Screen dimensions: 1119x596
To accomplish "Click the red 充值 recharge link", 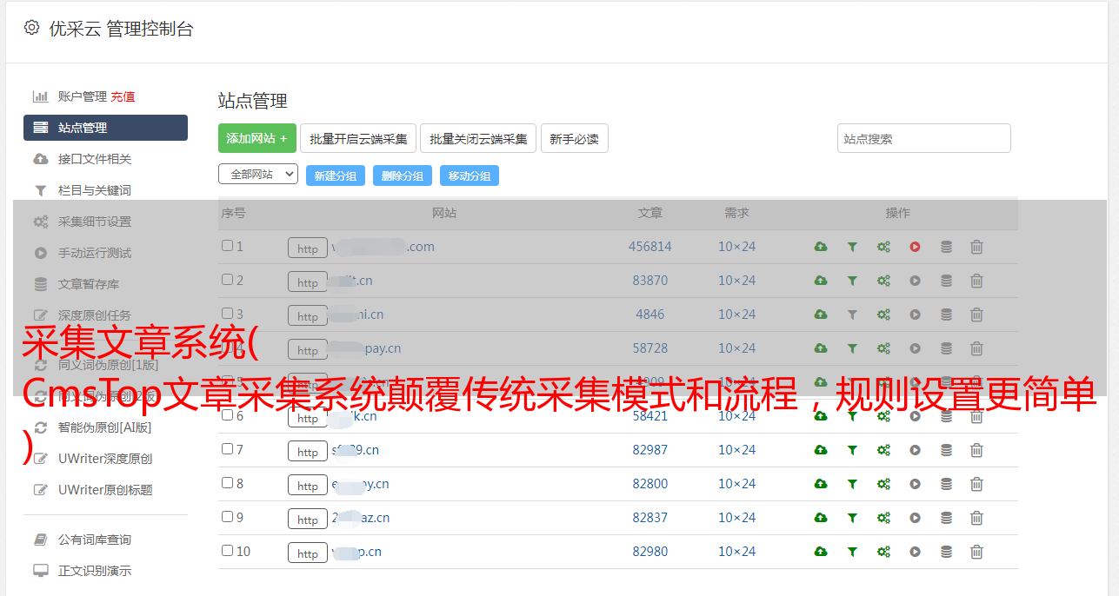I will pos(123,96).
